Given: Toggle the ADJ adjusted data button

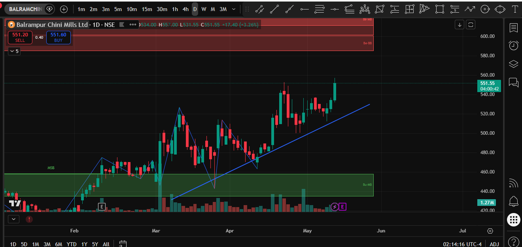Looking at the screenshot, I should pyautogui.click(x=495, y=244).
